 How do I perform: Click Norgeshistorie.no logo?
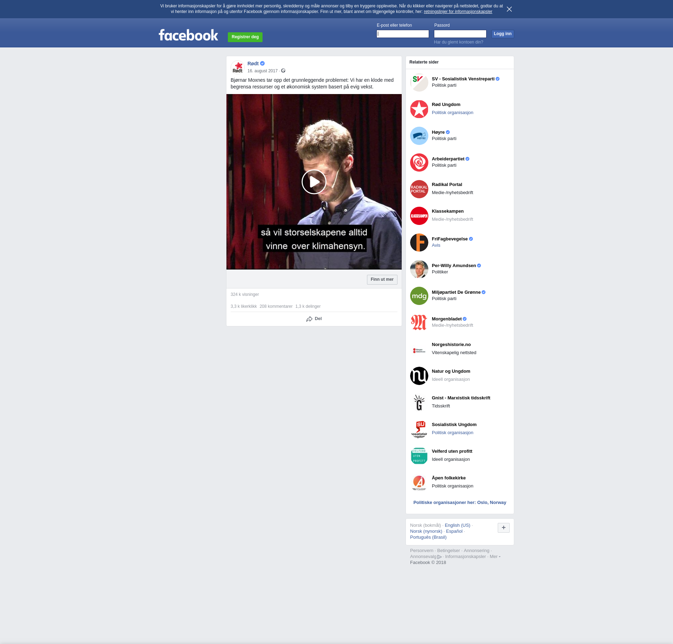(419, 349)
